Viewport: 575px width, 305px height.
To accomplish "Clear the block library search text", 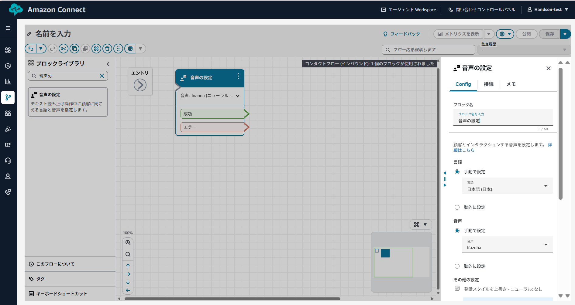I will [102, 76].
